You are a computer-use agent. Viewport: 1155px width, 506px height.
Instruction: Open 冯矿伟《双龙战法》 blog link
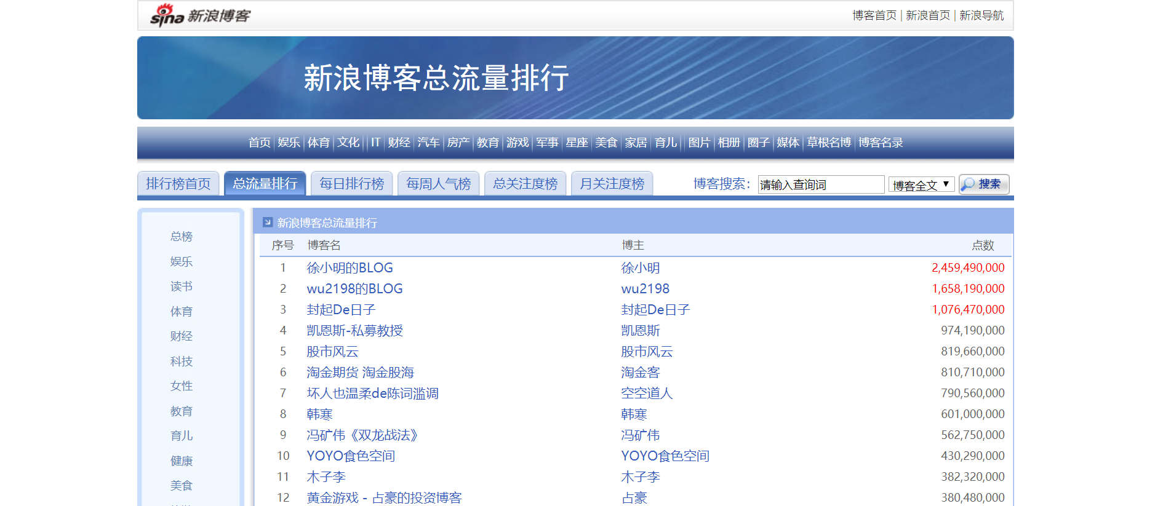click(x=362, y=435)
